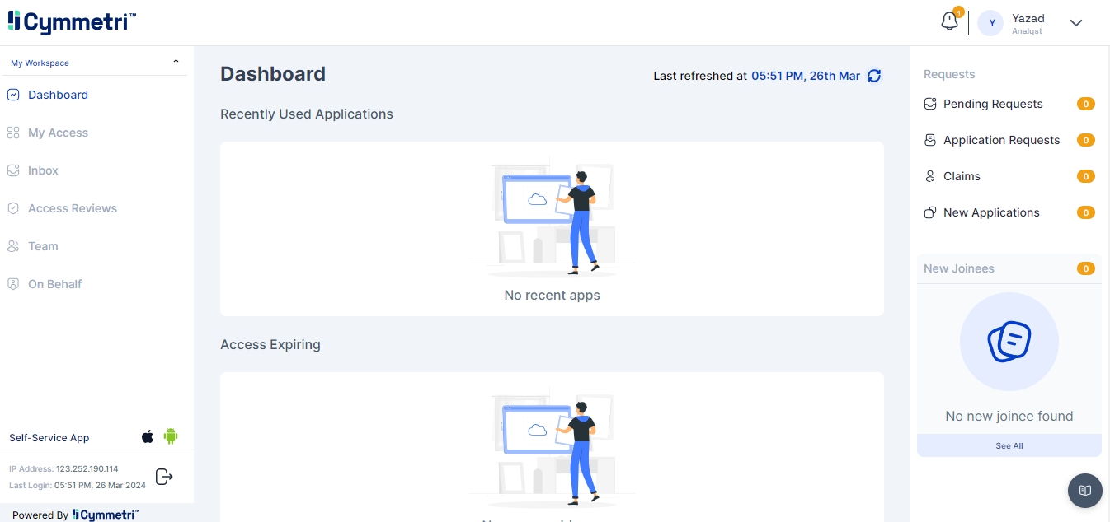Refresh the dashboard using the refresh icon
1110x522 pixels.
[x=874, y=76]
